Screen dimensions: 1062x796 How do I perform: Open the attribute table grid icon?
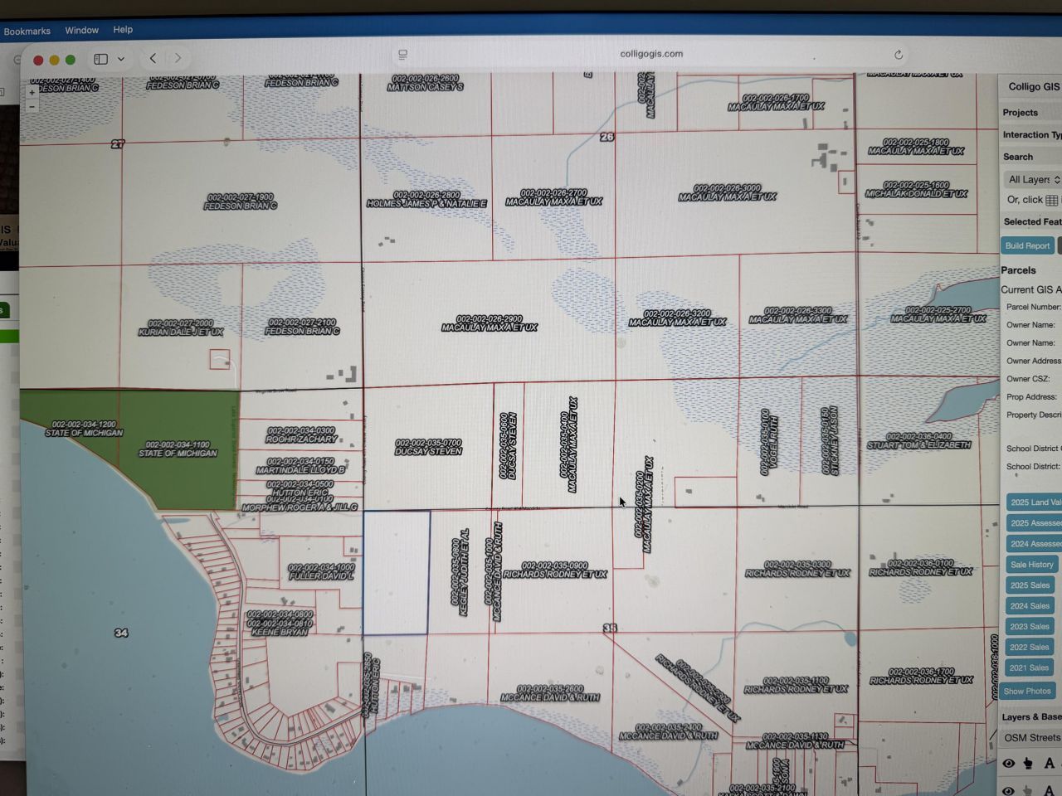[1051, 201]
